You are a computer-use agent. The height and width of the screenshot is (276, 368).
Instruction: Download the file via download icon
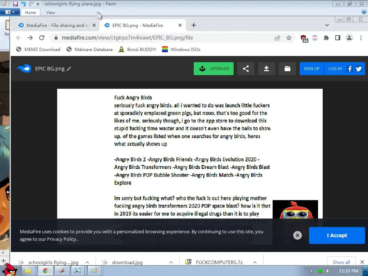[266, 69]
